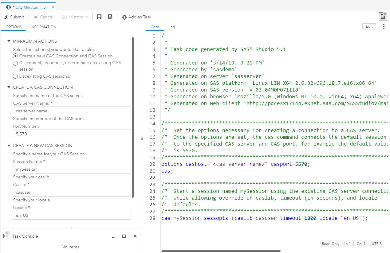
Task: Maximize the Task Console panel
Action: (x=124, y=236)
